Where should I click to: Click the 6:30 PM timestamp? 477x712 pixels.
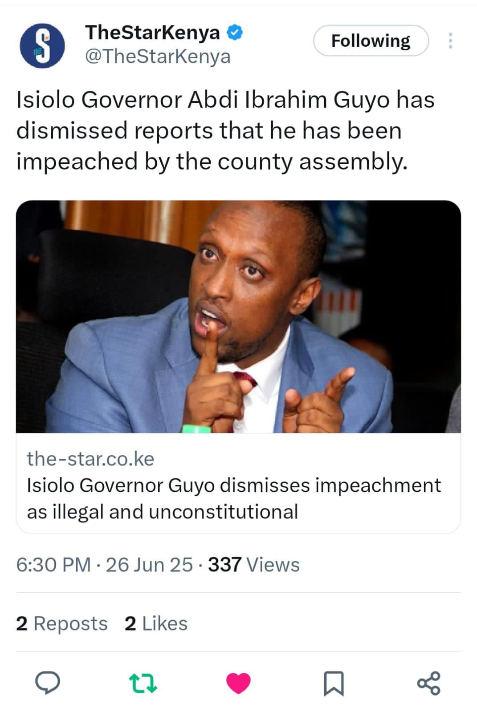(53, 565)
